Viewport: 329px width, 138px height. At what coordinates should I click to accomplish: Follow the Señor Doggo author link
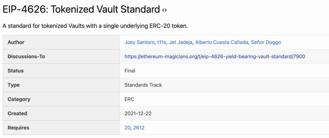(266, 42)
